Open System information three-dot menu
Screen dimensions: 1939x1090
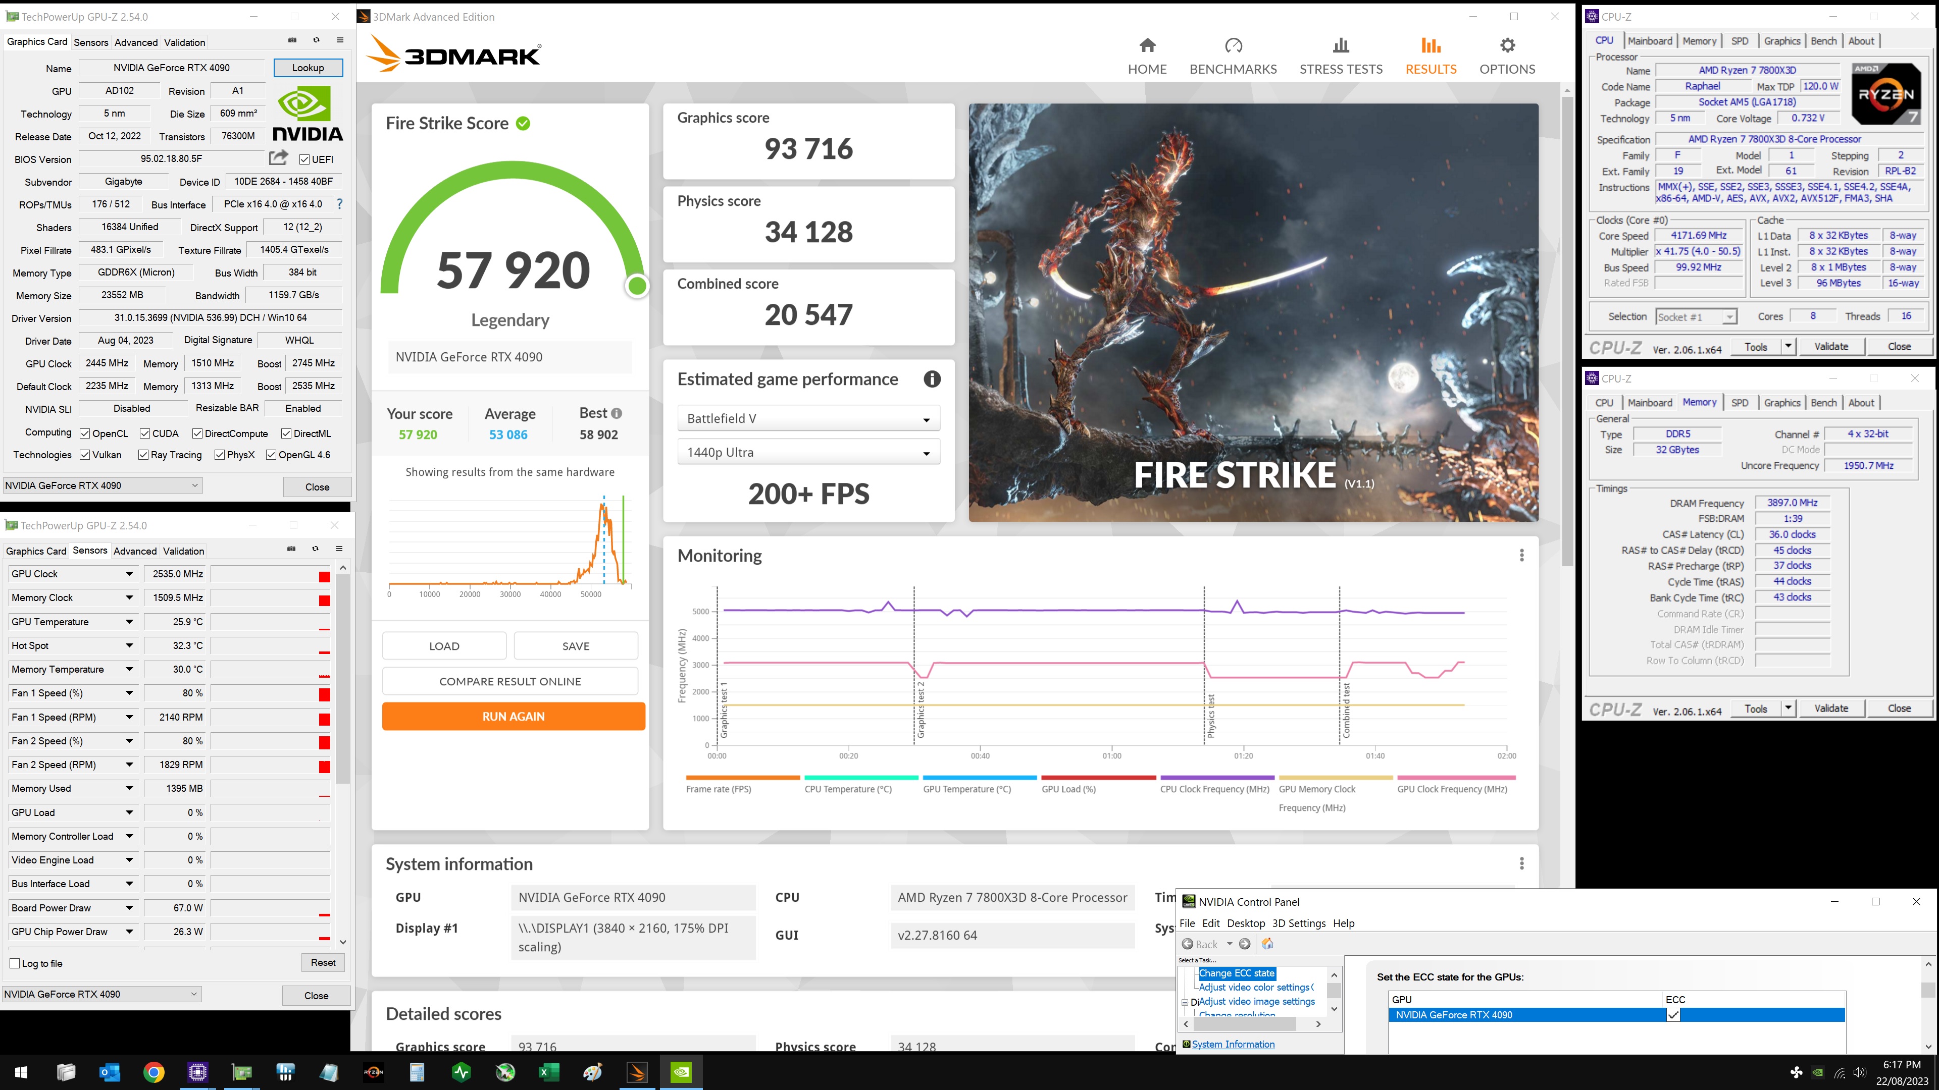coord(1521,863)
